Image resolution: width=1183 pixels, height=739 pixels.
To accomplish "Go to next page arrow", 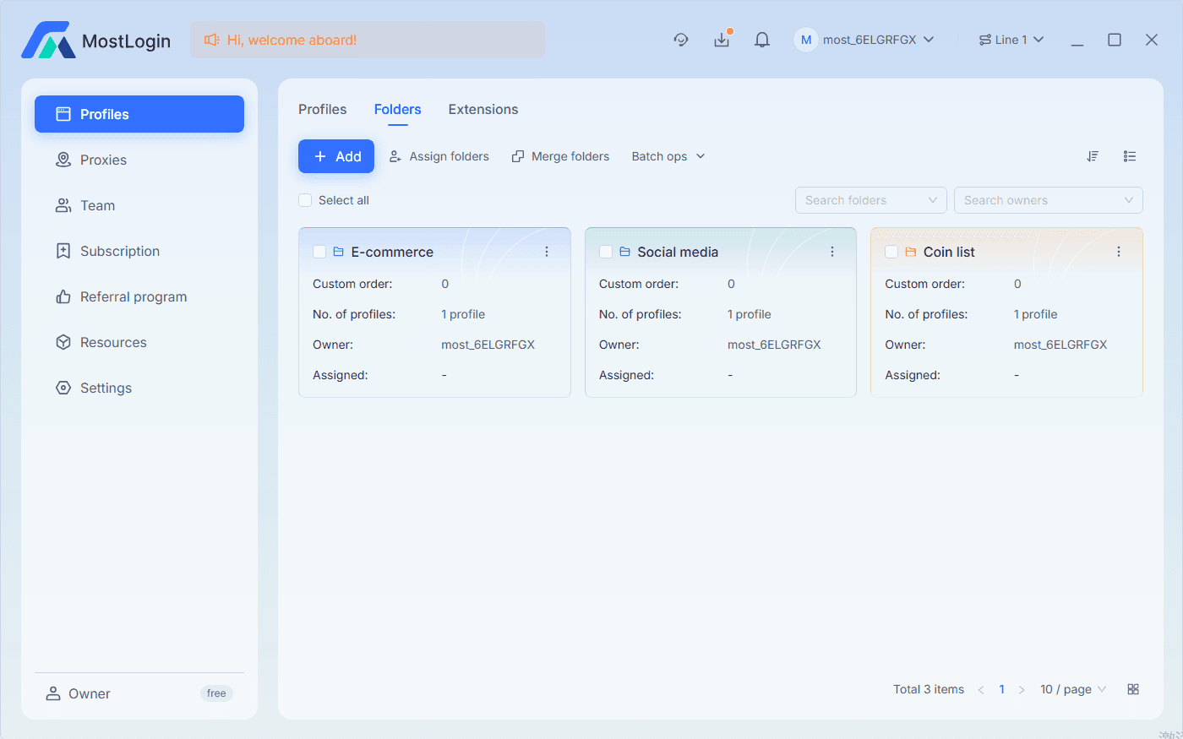I will (x=1022, y=690).
